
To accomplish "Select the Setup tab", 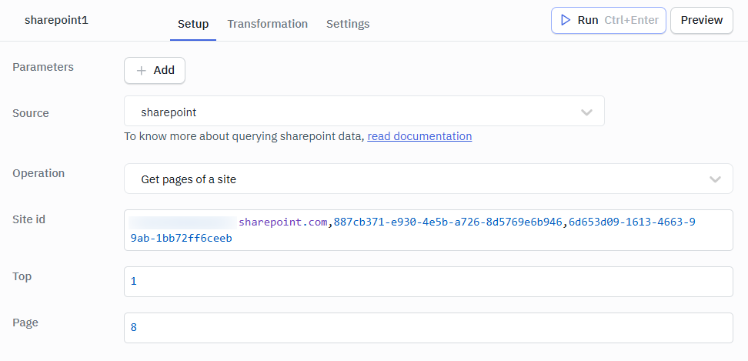I will pyautogui.click(x=193, y=24).
